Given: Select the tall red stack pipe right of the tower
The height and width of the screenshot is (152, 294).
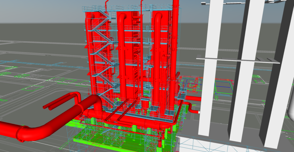Looking at the screenshot, I should click(175, 49).
